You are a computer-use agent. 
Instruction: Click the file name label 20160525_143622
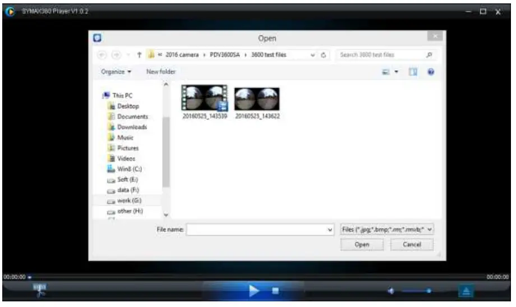click(x=257, y=116)
